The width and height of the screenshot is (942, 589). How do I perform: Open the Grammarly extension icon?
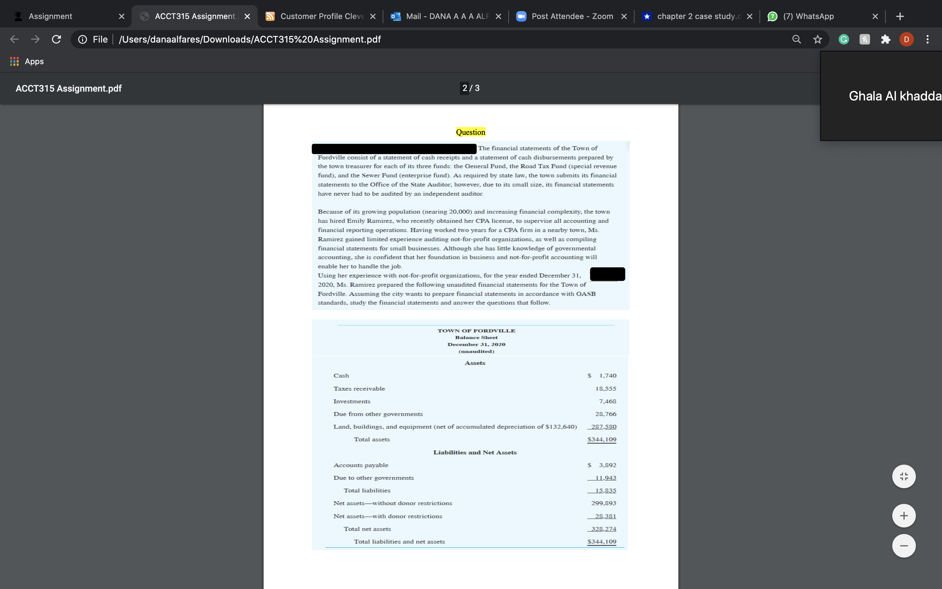click(x=843, y=39)
